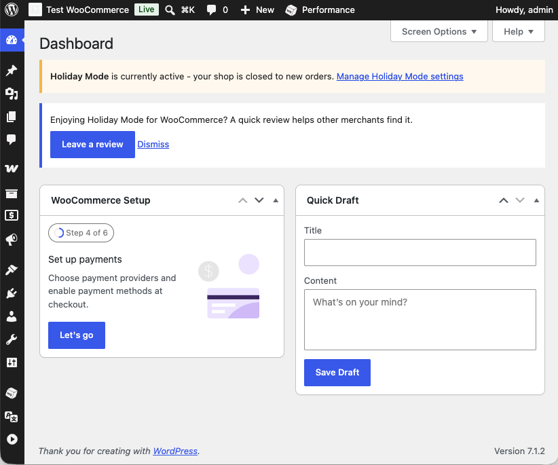Screen dimensions: 558x465
Task: Collapse the Quick Draft panel
Action: 536,200
